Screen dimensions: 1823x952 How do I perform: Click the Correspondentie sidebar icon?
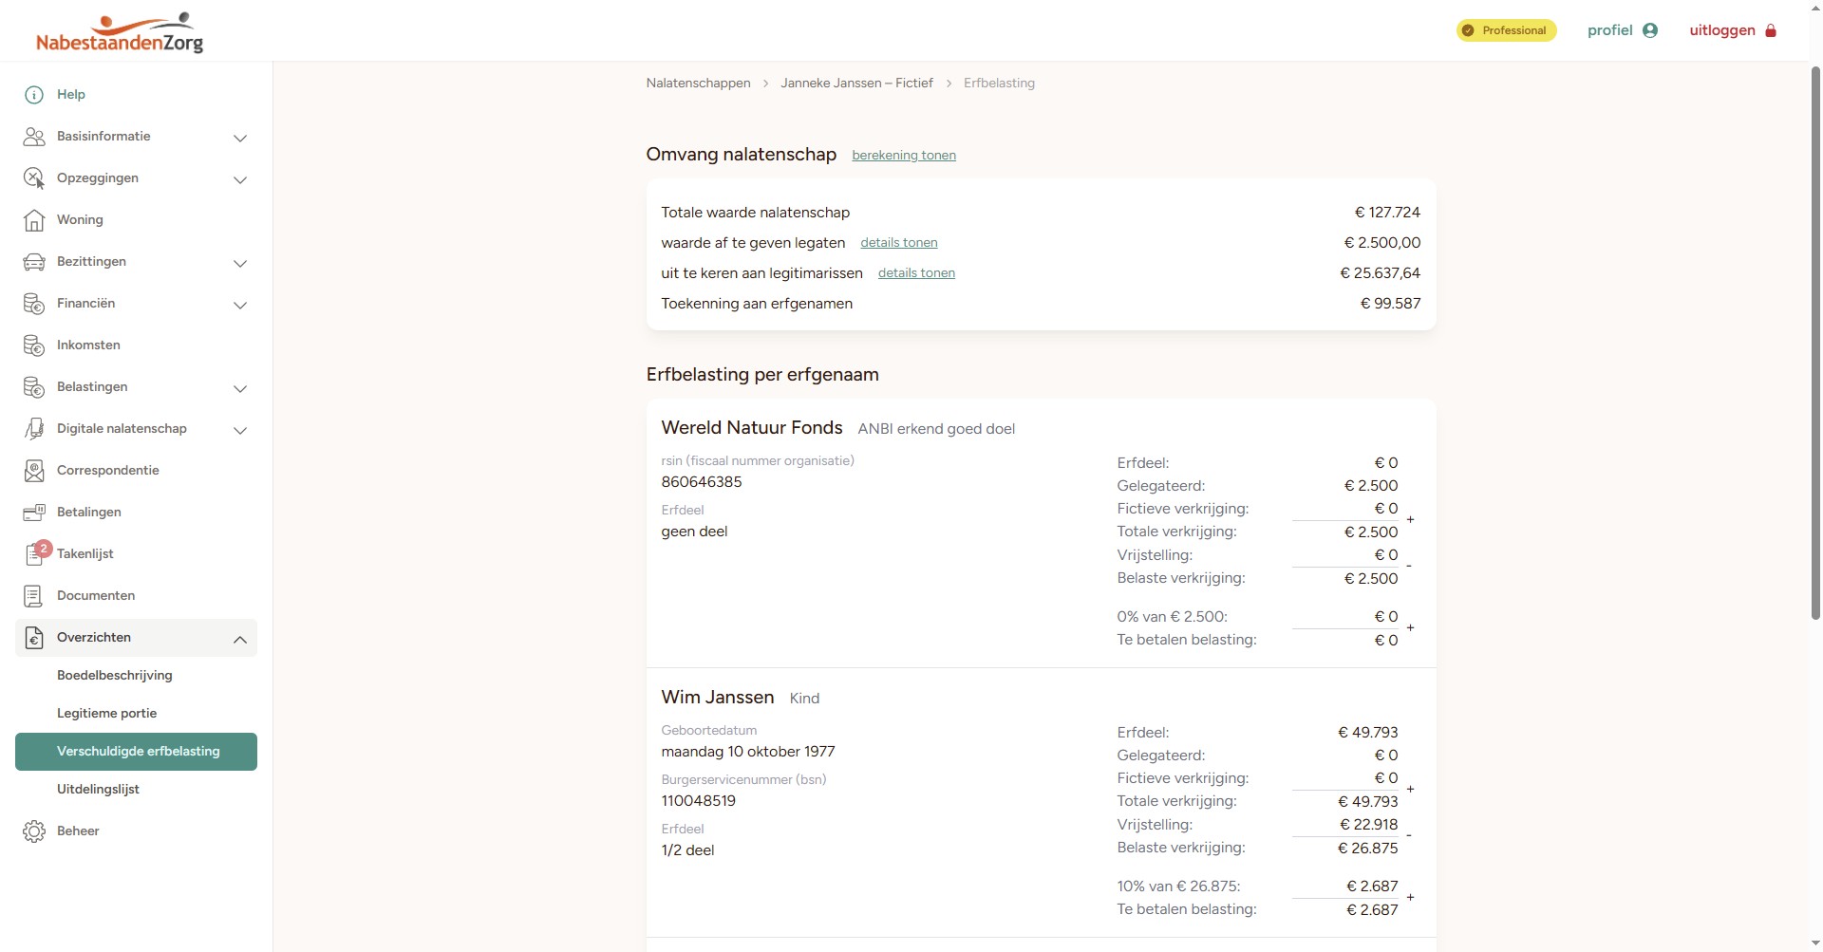(34, 471)
